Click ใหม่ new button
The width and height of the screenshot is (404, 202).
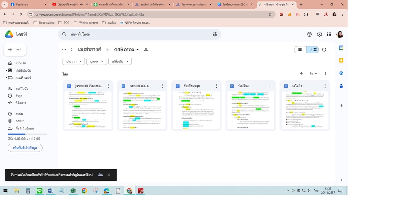15,50
